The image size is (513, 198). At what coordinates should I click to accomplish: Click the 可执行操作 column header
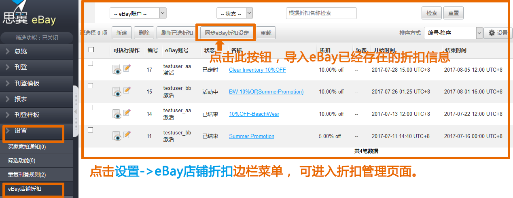pyautogui.click(x=126, y=50)
